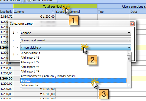The image size is (146, 101).
Task: Select Altri importi °3 entry
Action: tap(73, 67)
